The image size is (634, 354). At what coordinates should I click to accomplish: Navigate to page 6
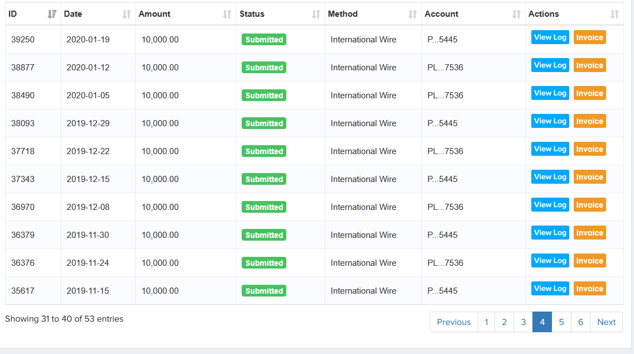[580, 322]
